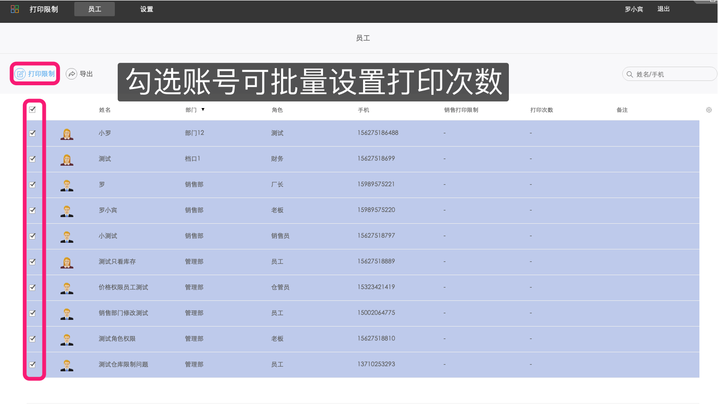Click phone number 13710253293
The image size is (718, 407).
376,364
